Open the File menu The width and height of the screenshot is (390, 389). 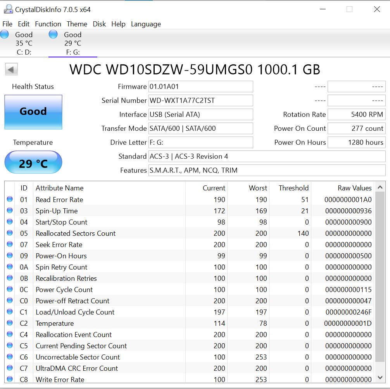7,24
